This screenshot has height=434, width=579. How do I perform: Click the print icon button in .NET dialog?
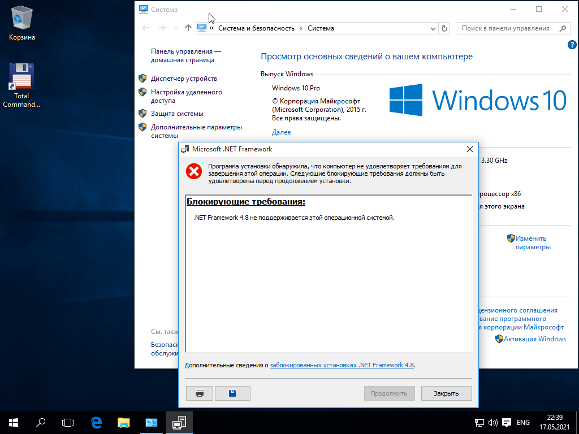(200, 393)
